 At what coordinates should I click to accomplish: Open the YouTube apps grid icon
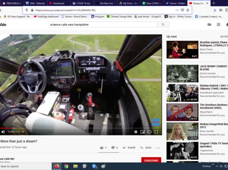pyautogui.click(x=218, y=24)
